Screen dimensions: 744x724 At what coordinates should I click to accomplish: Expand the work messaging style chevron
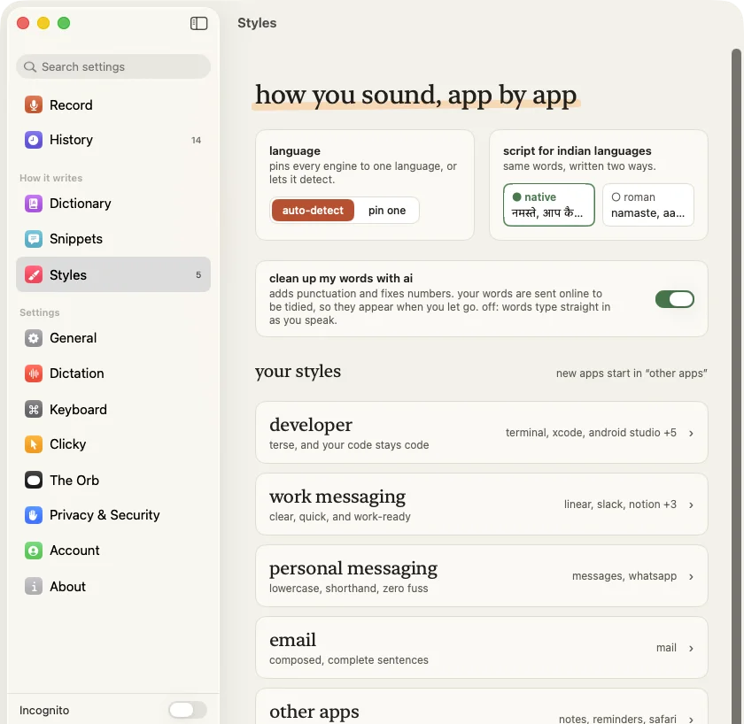coord(691,505)
